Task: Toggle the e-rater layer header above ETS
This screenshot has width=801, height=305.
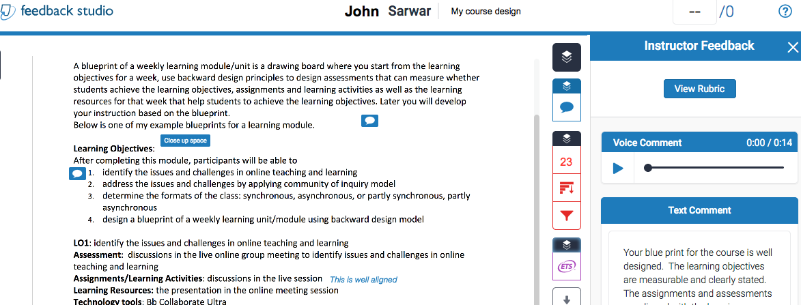Action: tap(566, 244)
